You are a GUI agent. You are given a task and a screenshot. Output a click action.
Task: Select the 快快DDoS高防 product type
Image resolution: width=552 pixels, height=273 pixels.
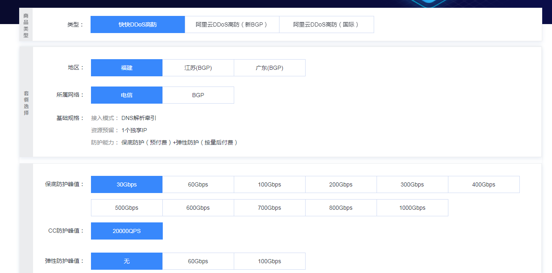(138, 24)
